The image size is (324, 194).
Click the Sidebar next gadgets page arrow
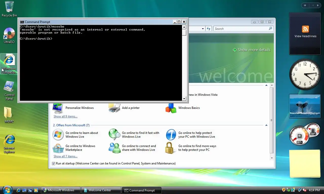pos(318,5)
